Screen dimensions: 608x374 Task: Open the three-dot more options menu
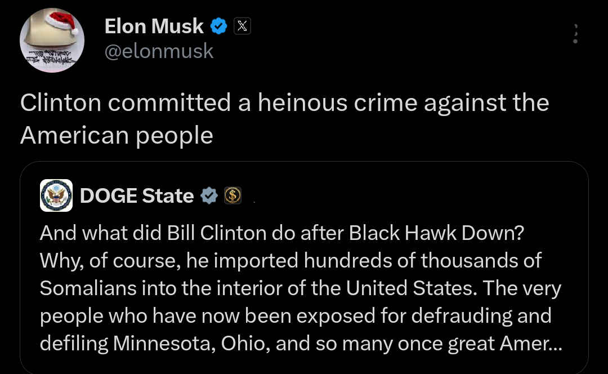click(x=575, y=34)
